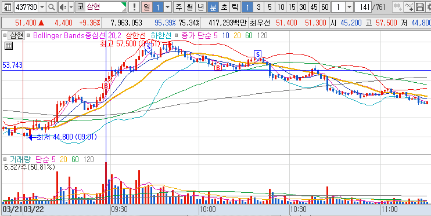
Task: Click the stock name field showing 삼현
Action: pos(101,7)
